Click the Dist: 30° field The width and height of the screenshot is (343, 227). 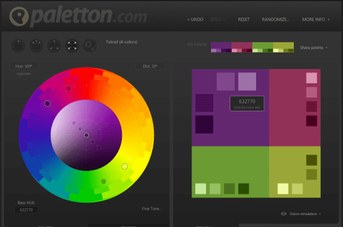tap(150, 66)
